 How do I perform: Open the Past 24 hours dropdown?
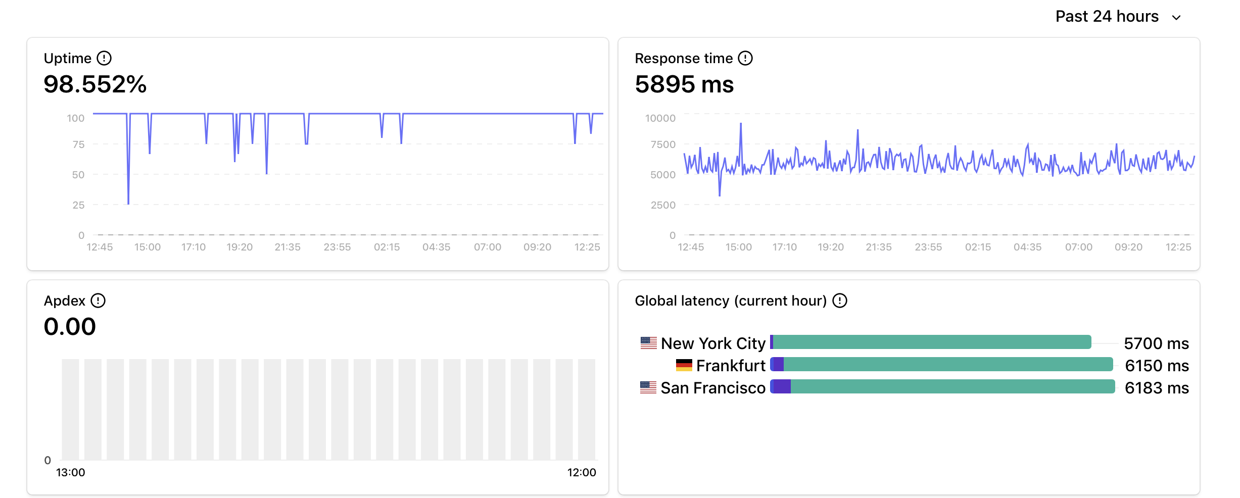click(x=1107, y=17)
